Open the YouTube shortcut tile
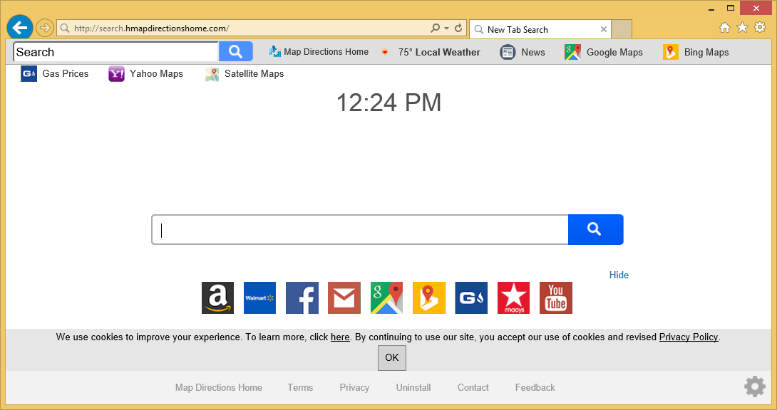 pyautogui.click(x=556, y=298)
